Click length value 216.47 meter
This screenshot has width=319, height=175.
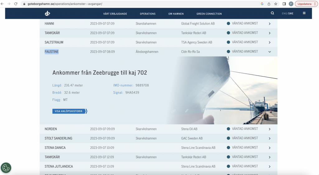click(74, 85)
